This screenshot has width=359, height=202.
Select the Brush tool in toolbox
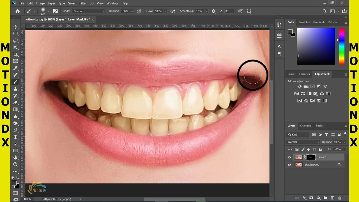coord(15,82)
